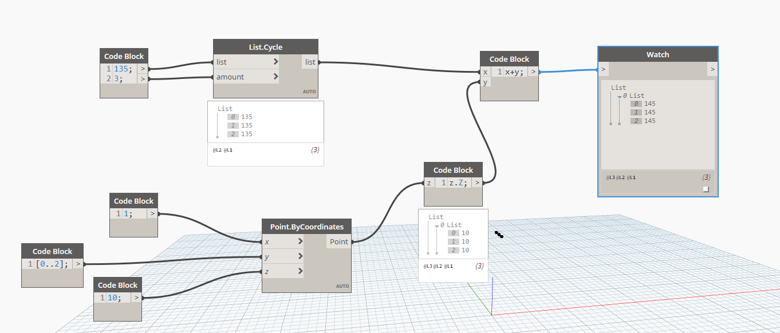Click the @L3 level tag under z.Z preview
The image size is (780, 333).
tap(428, 267)
